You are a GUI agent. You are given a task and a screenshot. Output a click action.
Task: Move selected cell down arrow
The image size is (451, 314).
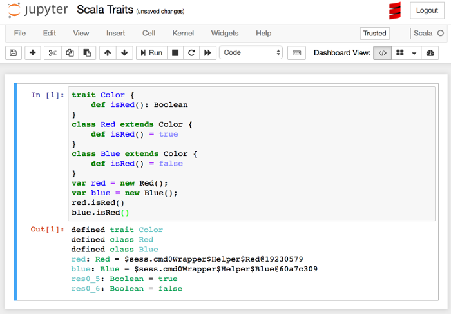pyautogui.click(x=124, y=53)
